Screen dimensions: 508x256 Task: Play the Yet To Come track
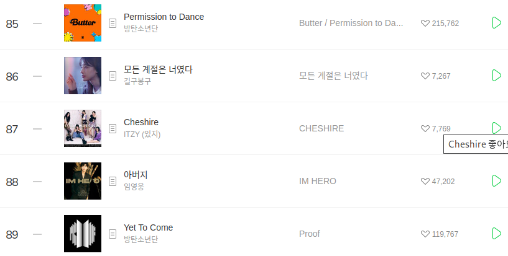pyautogui.click(x=496, y=234)
